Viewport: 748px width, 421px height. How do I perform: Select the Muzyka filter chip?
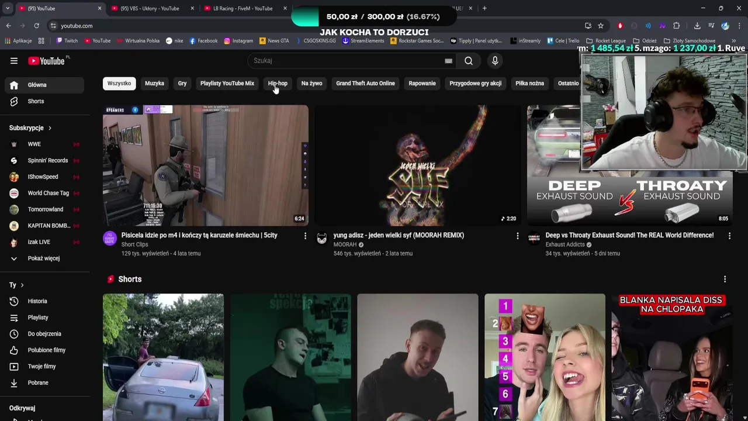tap(154, 83)
